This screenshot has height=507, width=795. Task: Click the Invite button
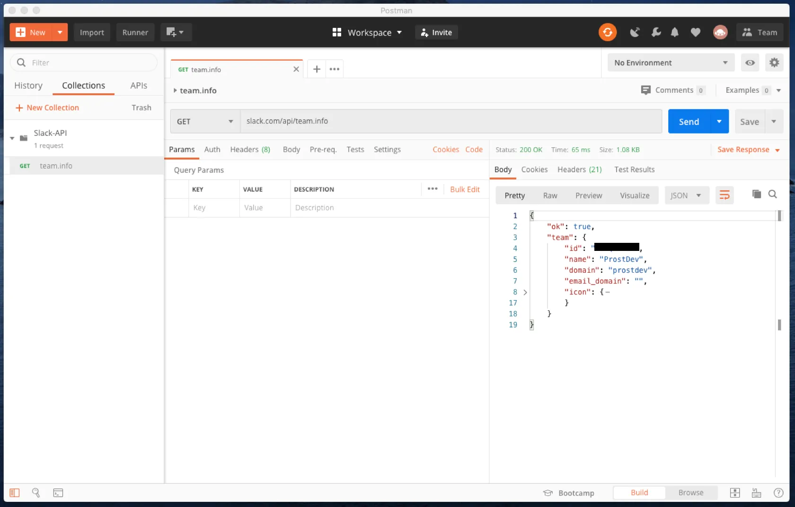click(x=436, y=32)
